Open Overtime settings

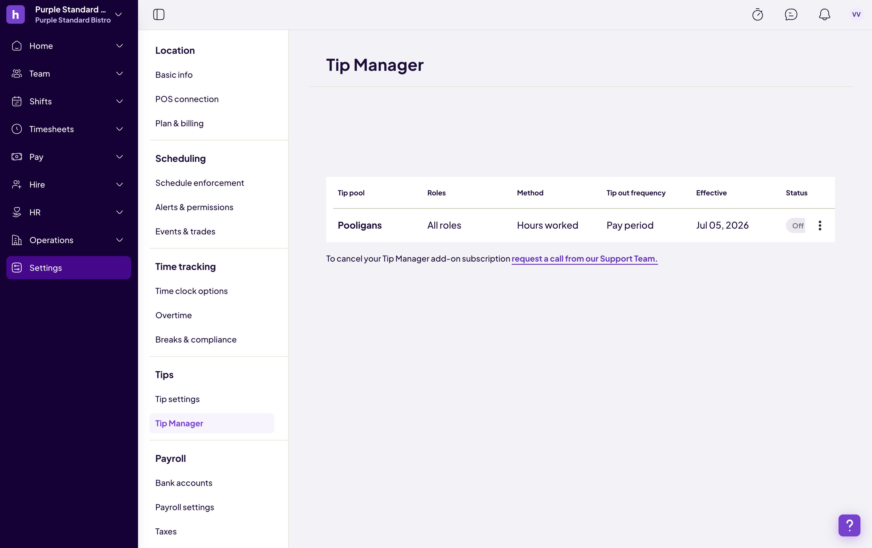pyautogui.click(x=173, y=315)
